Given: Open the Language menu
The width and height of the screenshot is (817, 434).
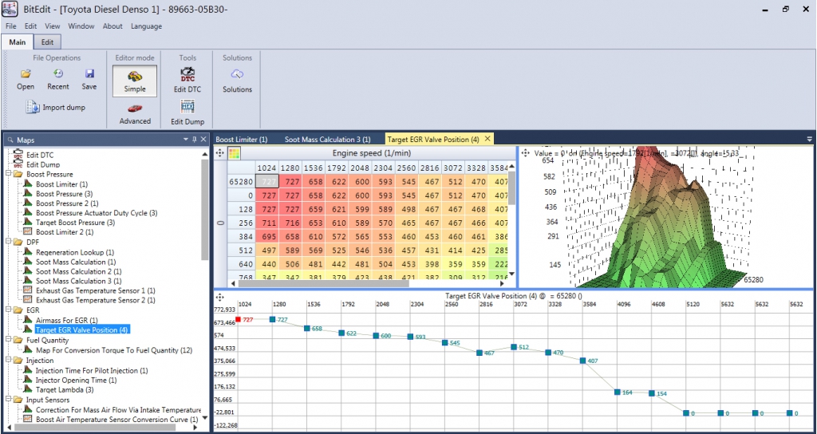Looking at the screenshot, I should coord(147,26).
